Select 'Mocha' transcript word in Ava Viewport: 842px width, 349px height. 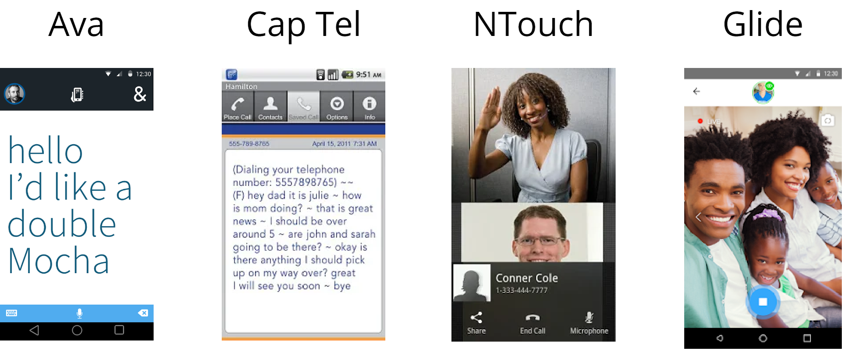(59, 261)
